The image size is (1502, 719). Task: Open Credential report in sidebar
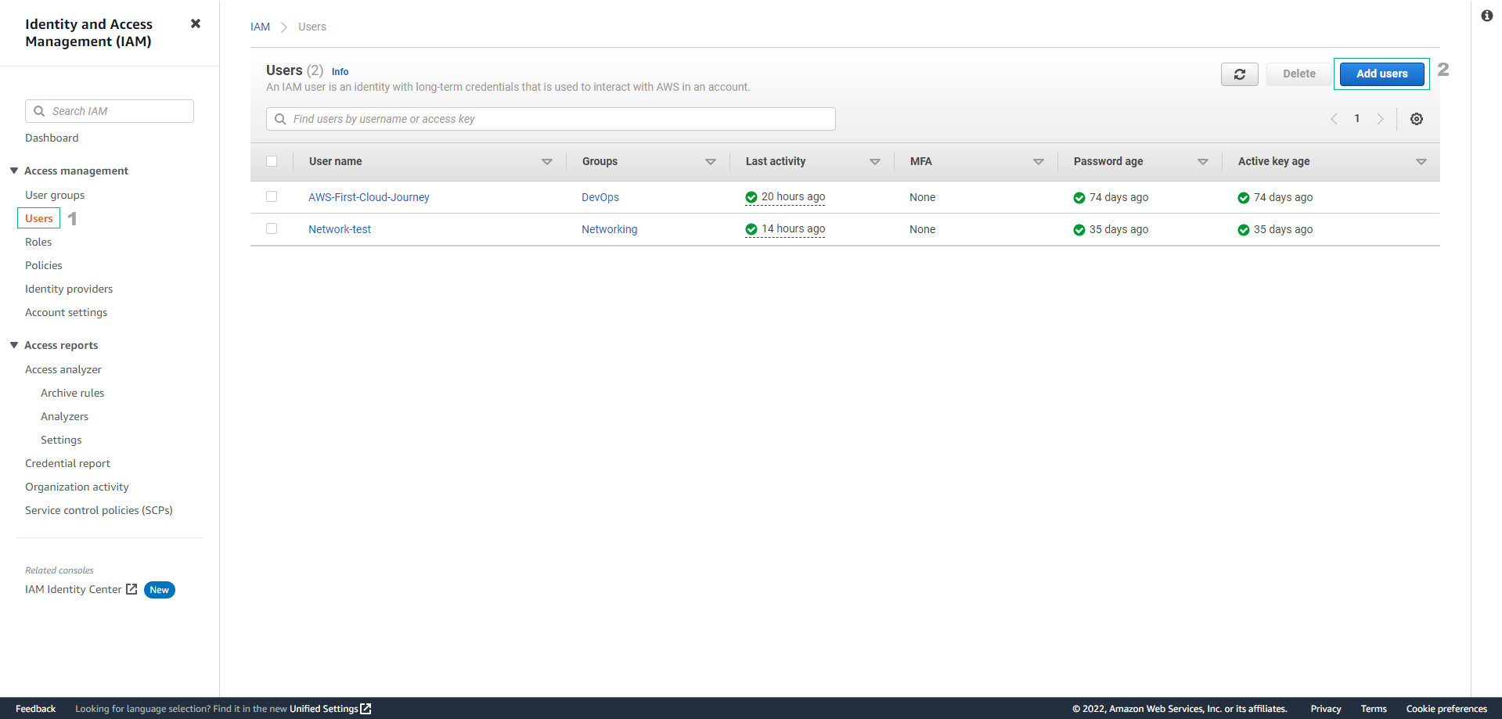[x=68, y=463]
